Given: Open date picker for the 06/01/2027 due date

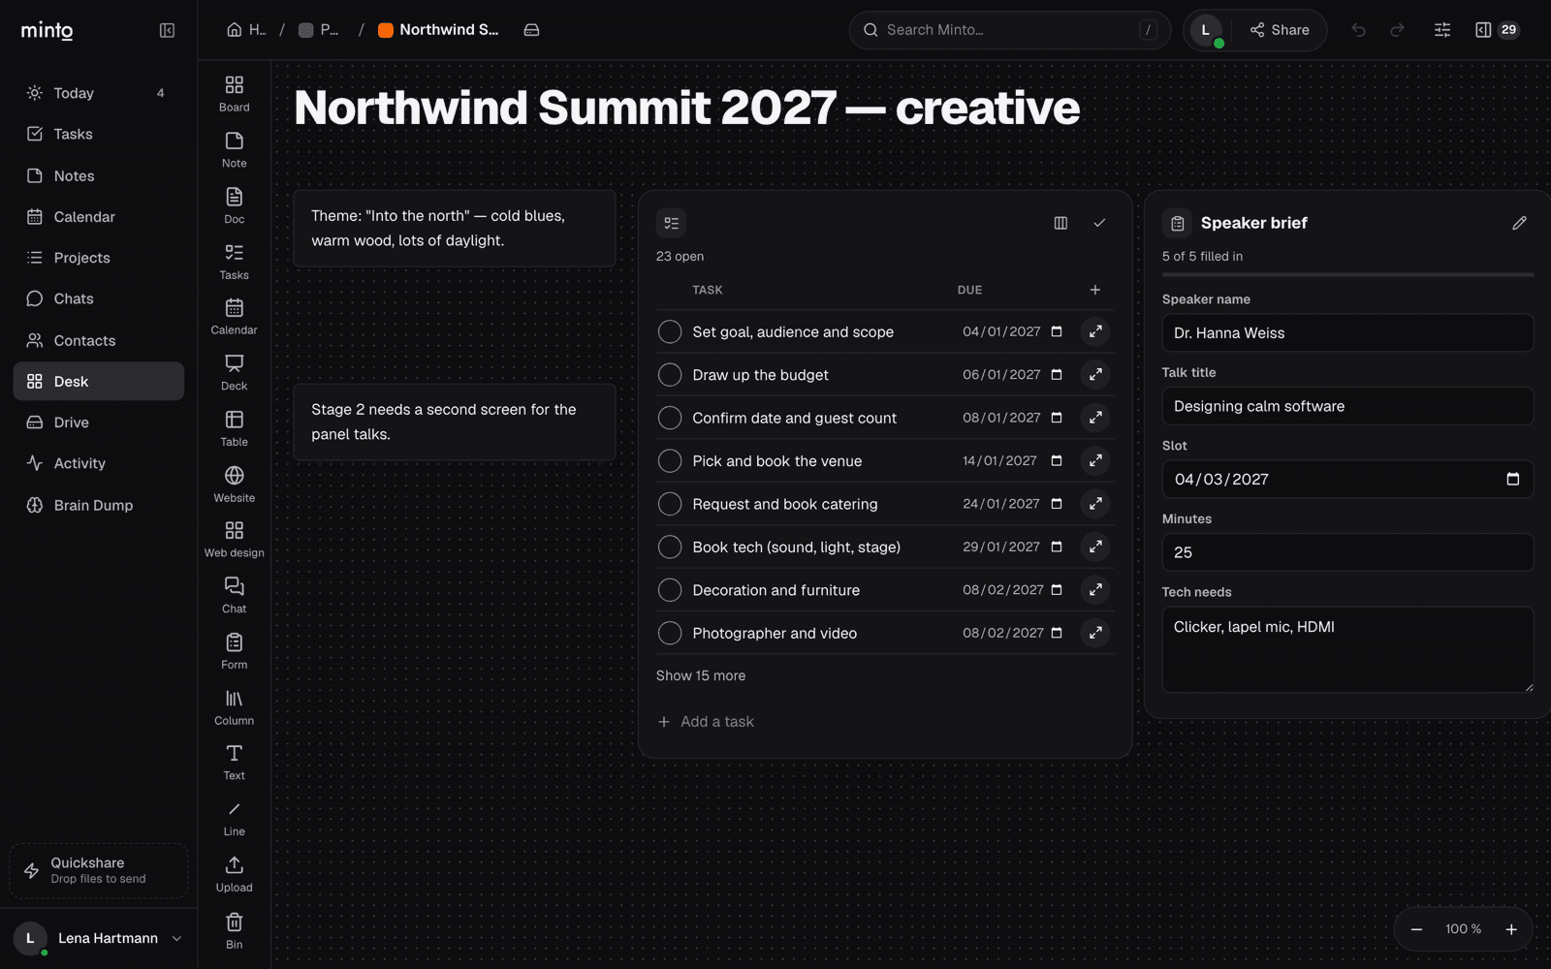Looking at the screenshot, I should pos(1057,374).
